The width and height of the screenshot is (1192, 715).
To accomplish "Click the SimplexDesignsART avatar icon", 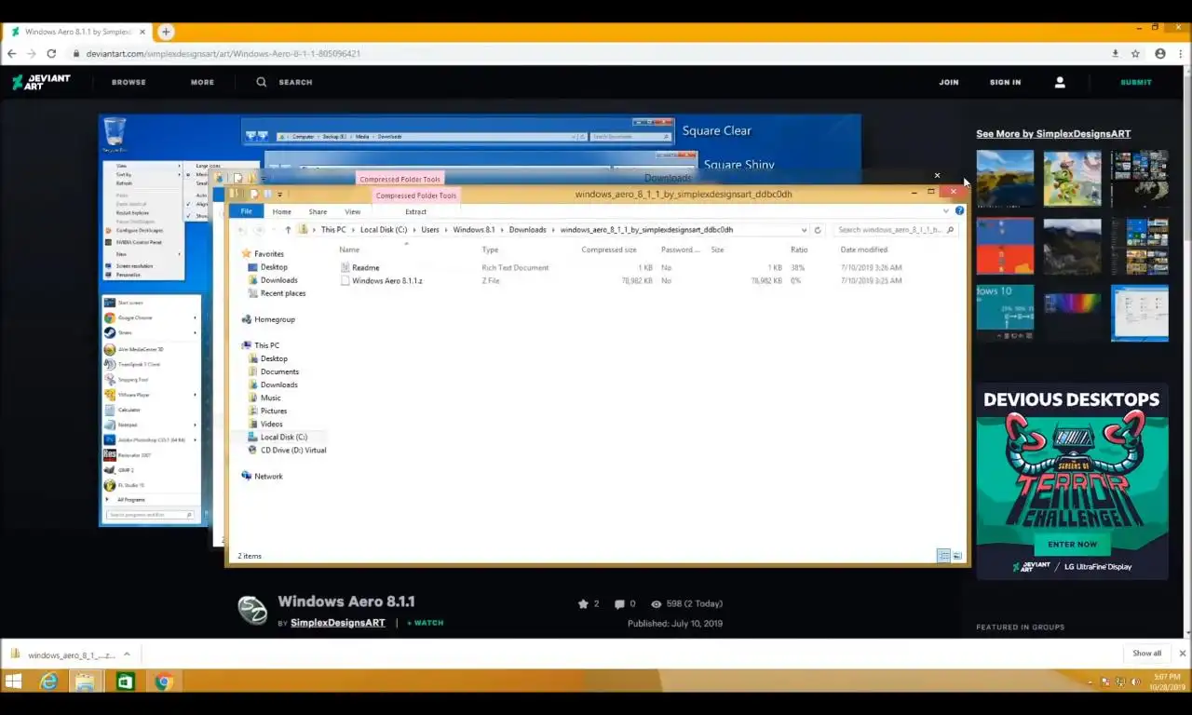I will coord(252,610).
